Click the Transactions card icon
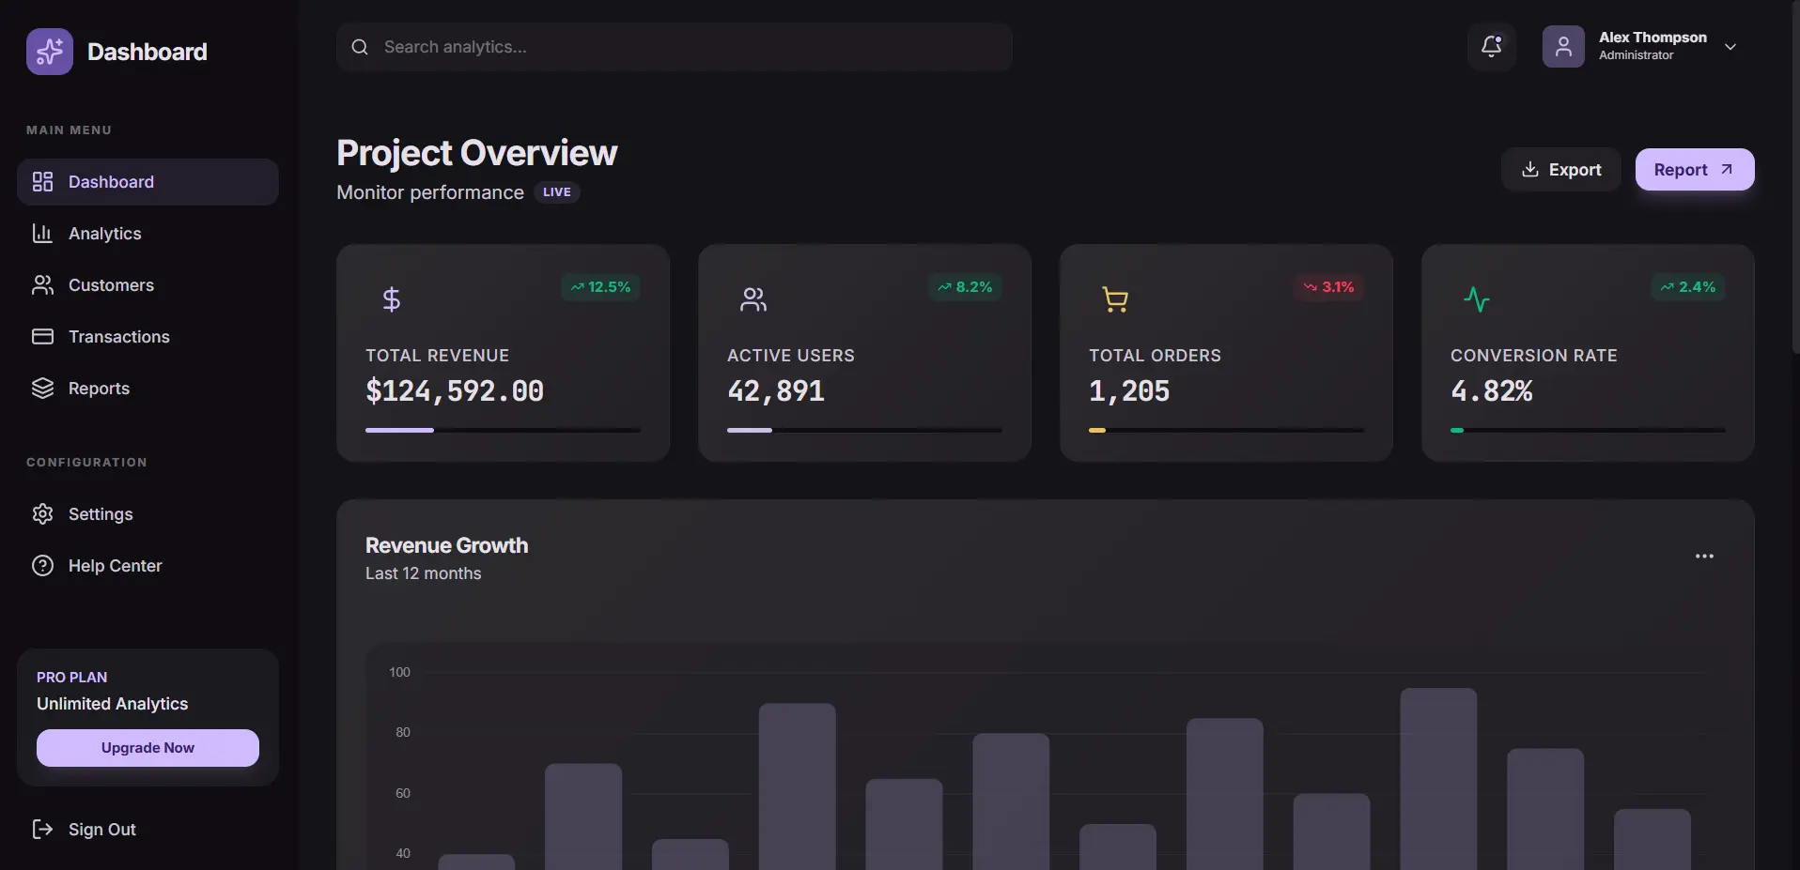 pos(42,336)
